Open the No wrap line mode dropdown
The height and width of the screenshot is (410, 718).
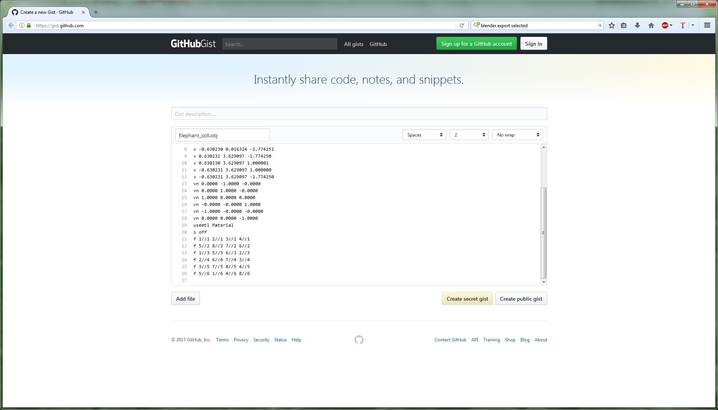517,135
